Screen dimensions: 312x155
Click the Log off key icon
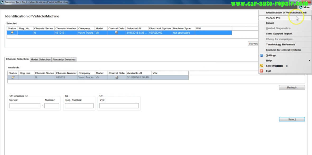262,66
